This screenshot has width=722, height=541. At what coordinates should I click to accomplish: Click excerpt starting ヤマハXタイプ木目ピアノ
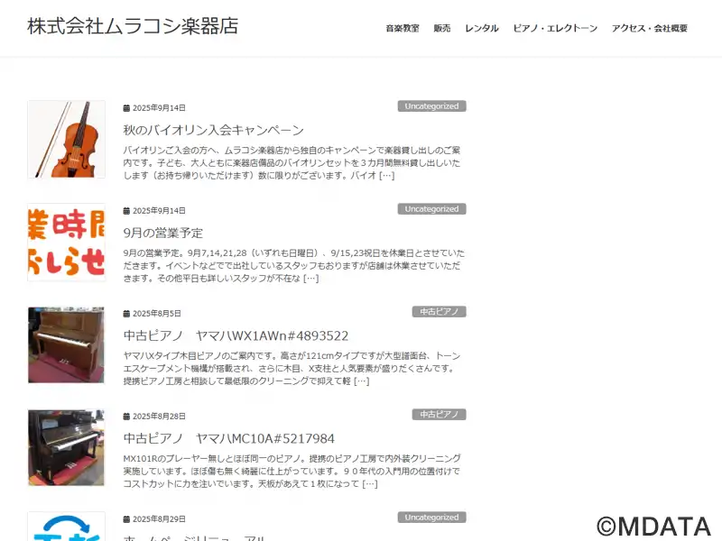(x=292, y=369)
